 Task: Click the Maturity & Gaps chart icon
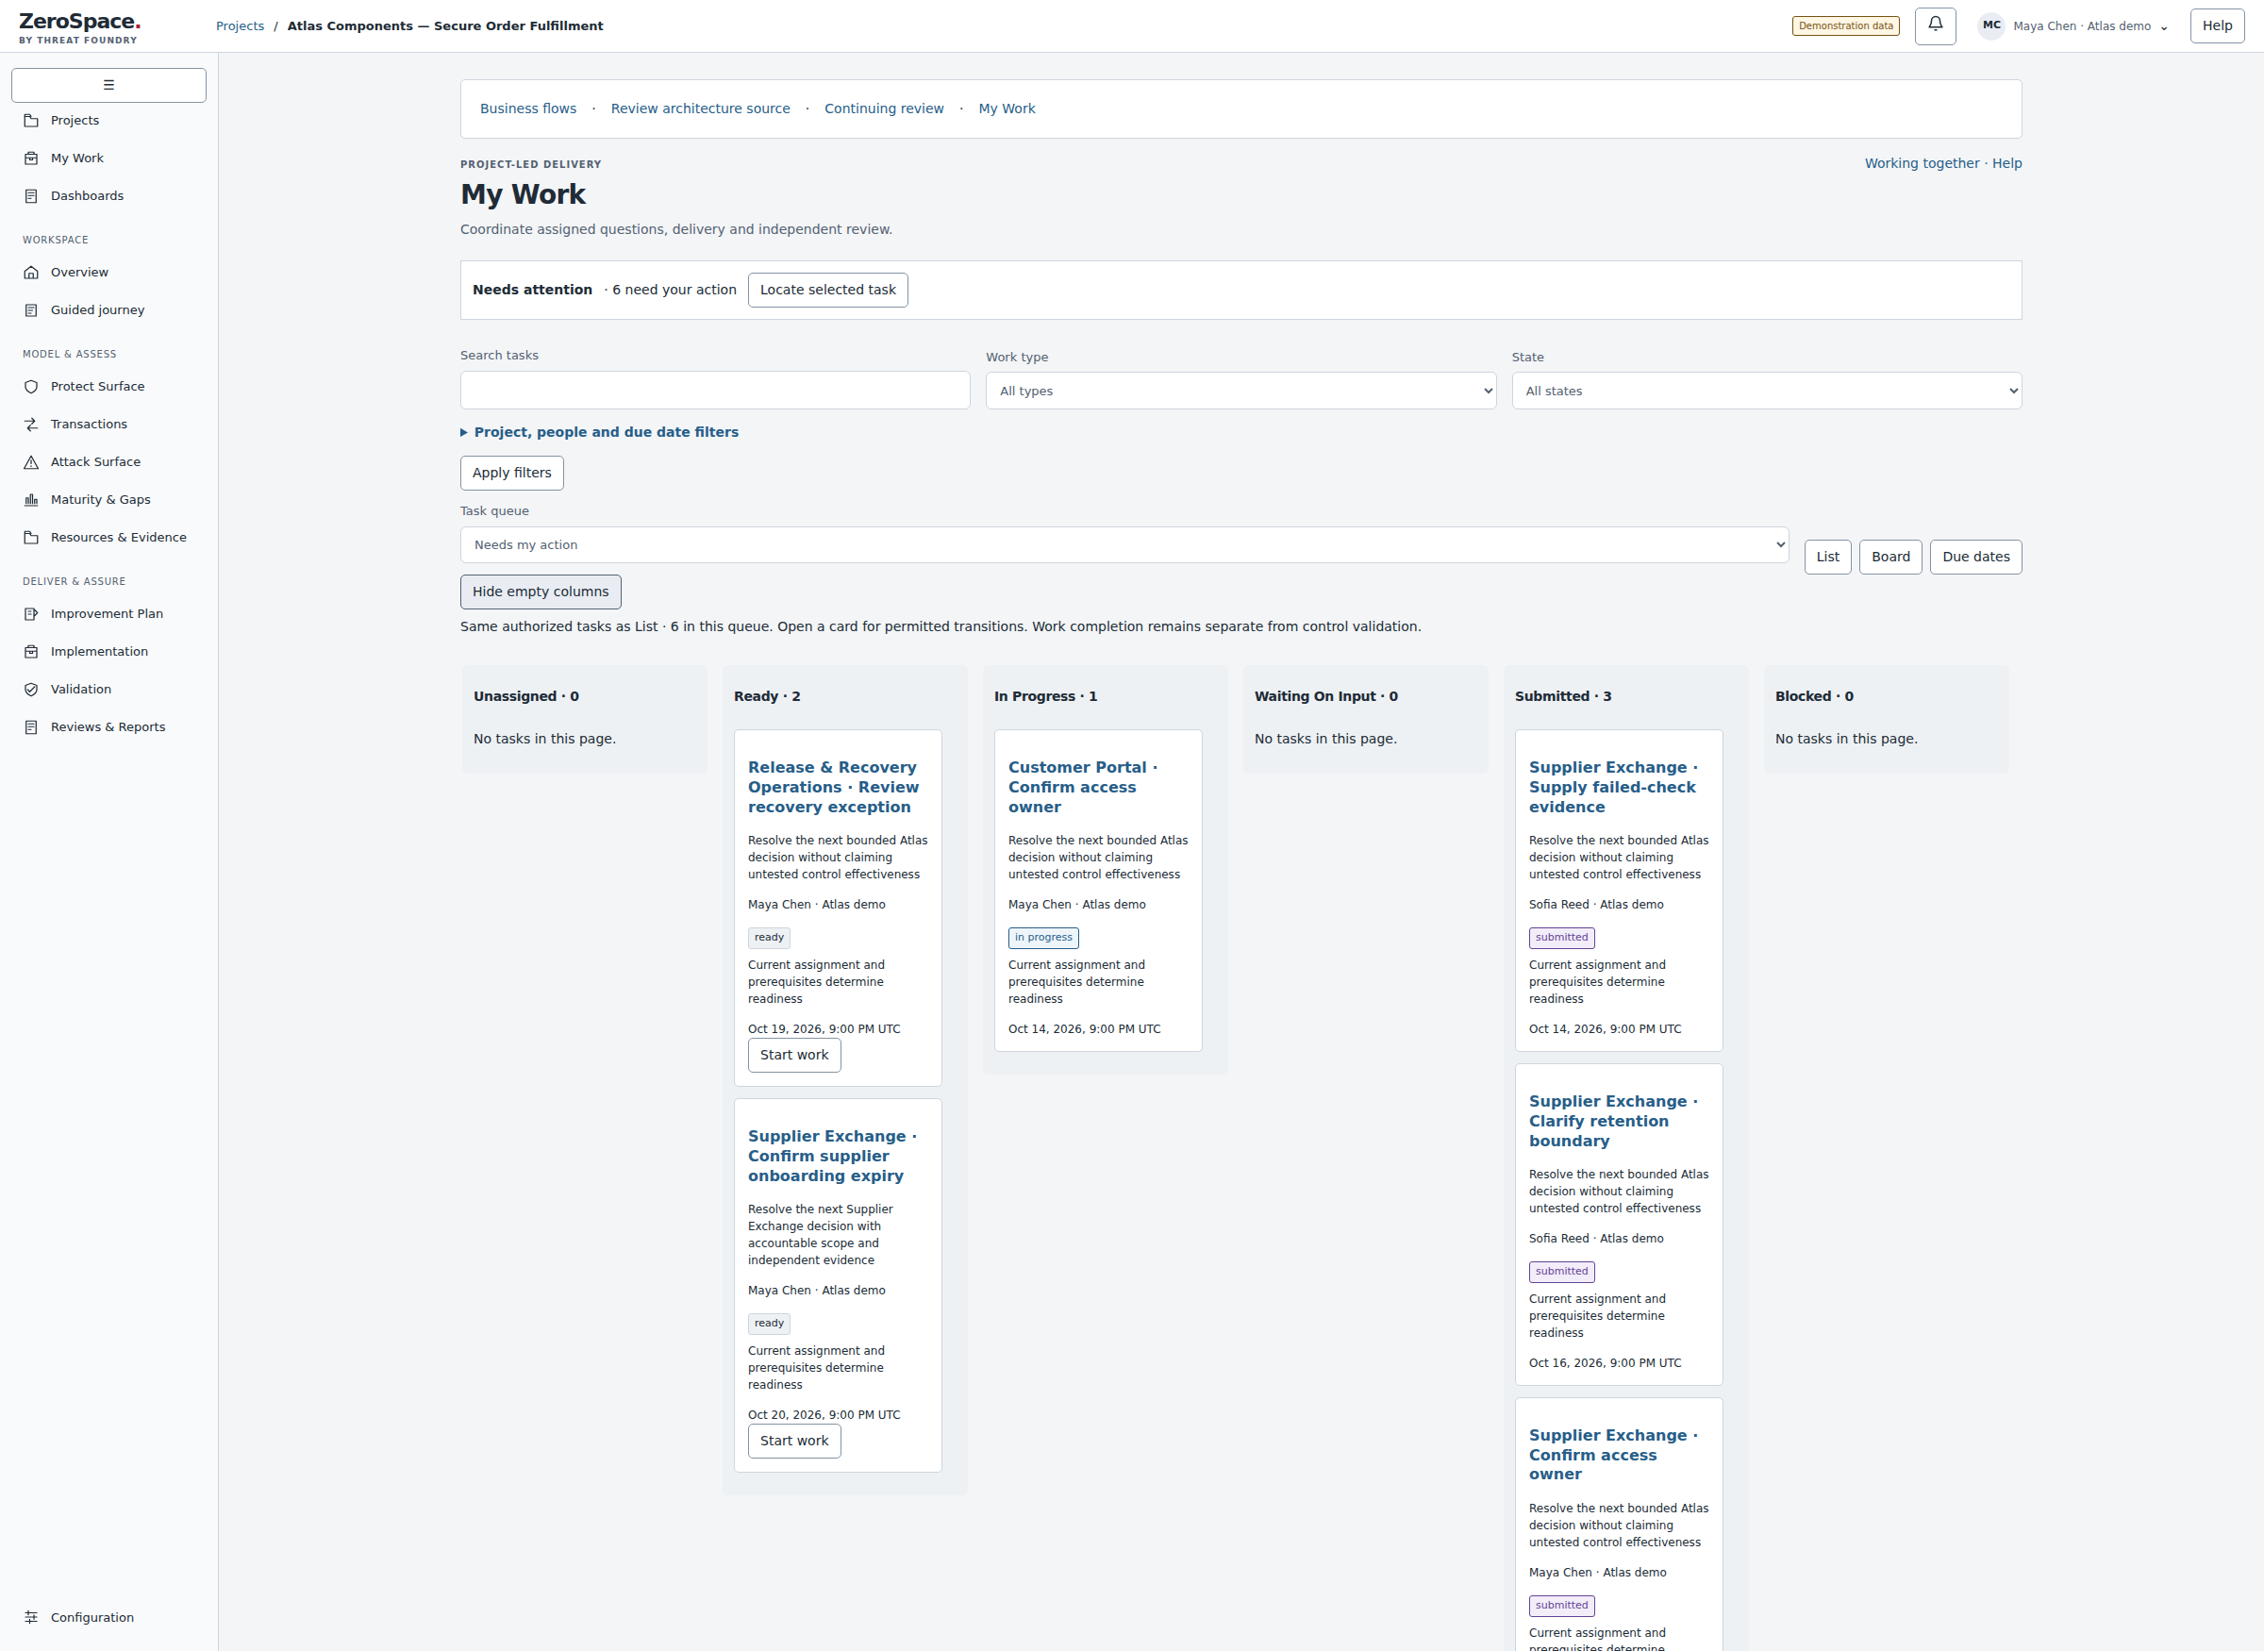pos(31,500)
